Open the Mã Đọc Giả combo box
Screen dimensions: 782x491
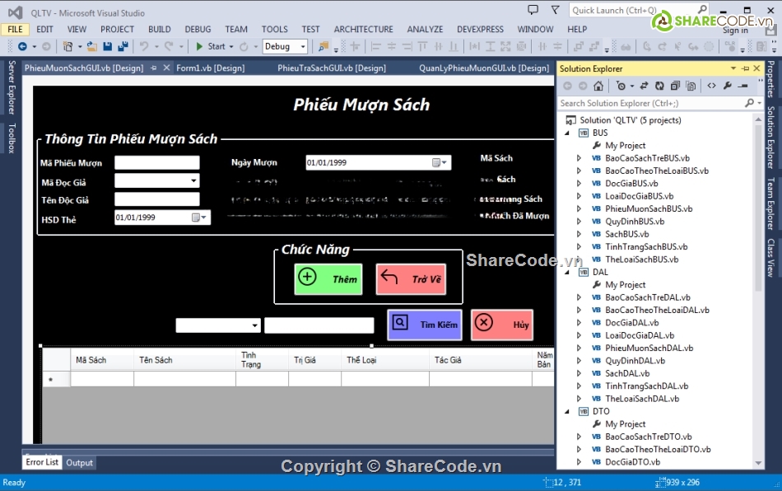(x=193, y=180)
